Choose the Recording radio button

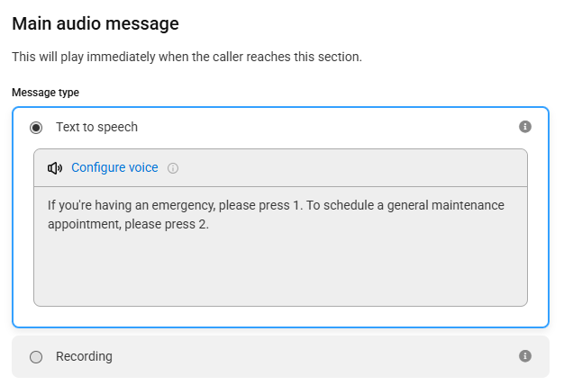tap(36, 357)
